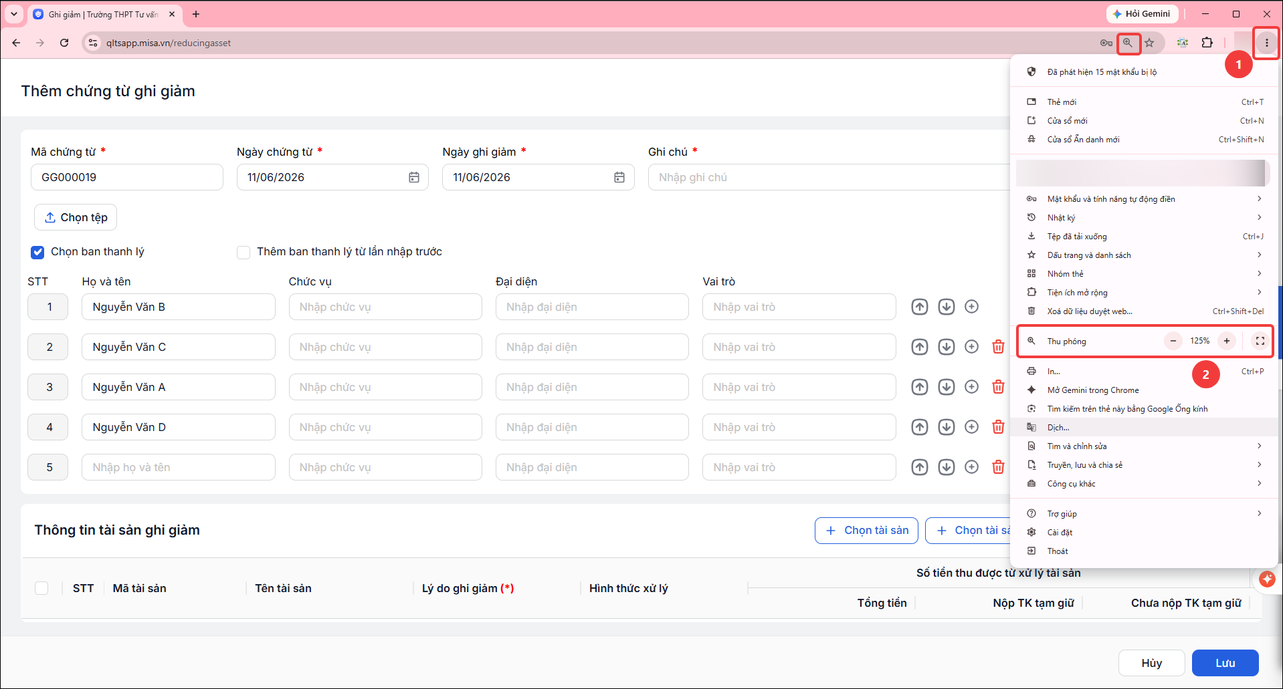Expand Nhật ký submenu

1144,217
